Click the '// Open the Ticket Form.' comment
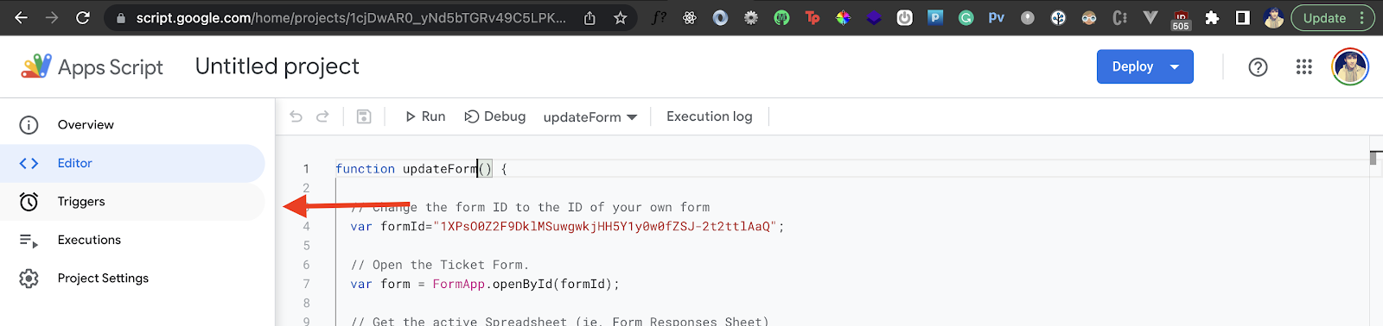Image resolution: width=1383 pixels, height=326 pixels. pyautogui.click(x=440, y=265)
